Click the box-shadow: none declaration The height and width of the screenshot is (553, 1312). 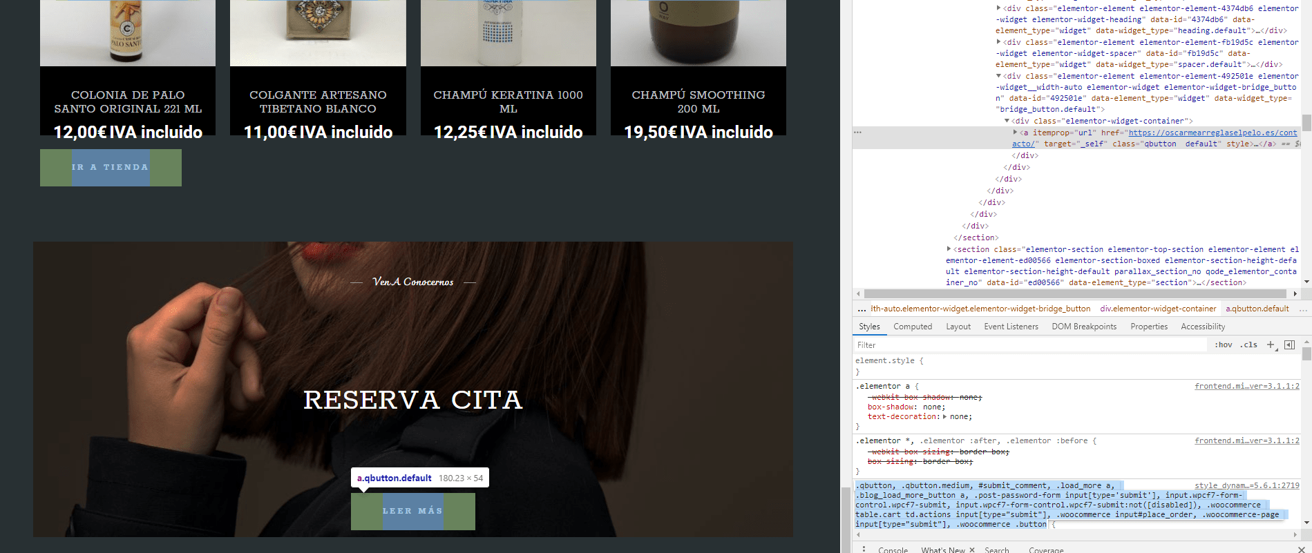[x=906, y=407]
